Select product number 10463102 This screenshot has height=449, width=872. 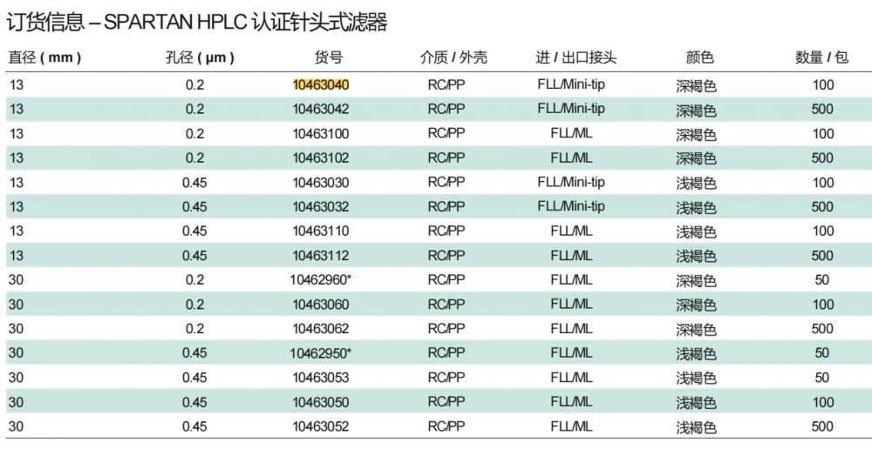point(320,158)
